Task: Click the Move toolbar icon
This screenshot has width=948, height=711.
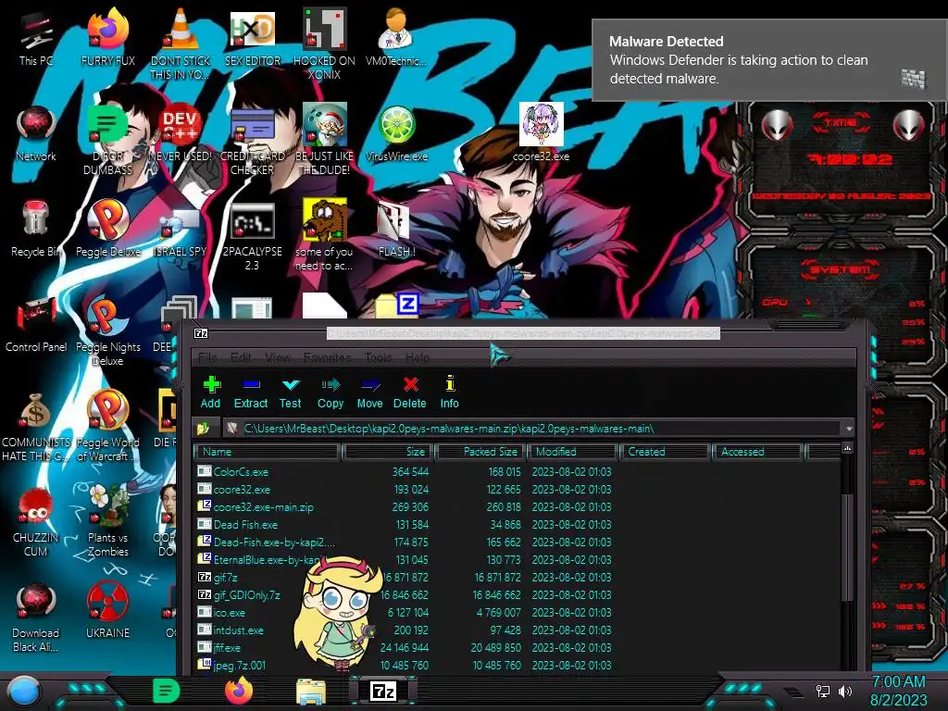Action: pos(369,392)
